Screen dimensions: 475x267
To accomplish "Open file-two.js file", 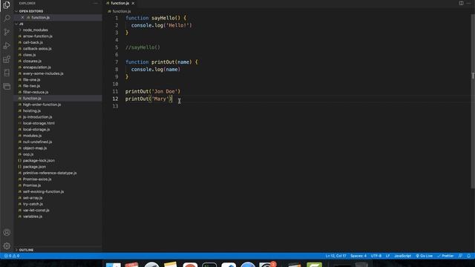I will (x=31, y=86).
